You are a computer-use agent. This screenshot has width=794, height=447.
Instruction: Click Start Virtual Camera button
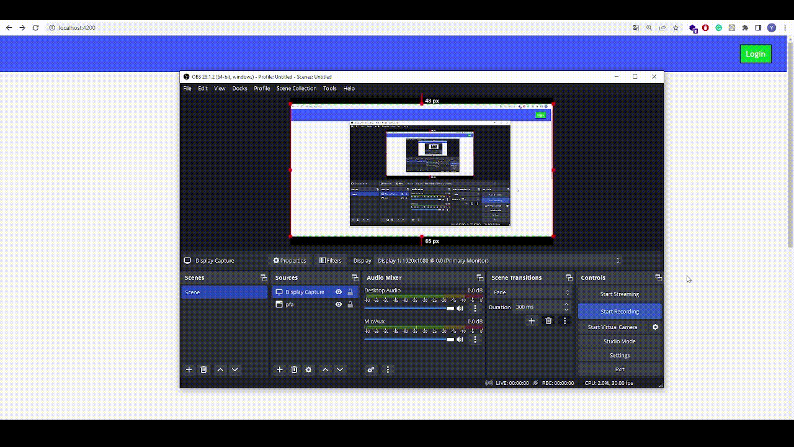click(613, 327)
